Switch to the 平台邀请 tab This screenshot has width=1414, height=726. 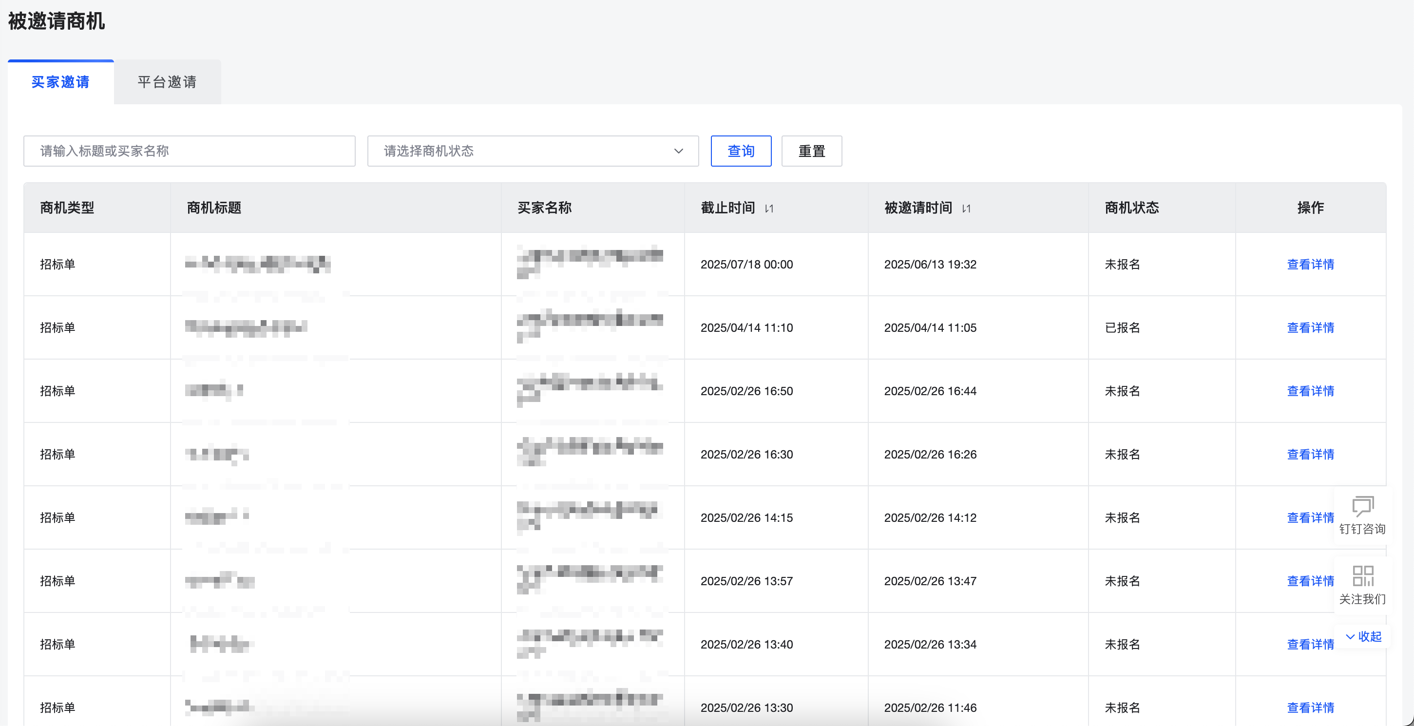click(167, 81)
